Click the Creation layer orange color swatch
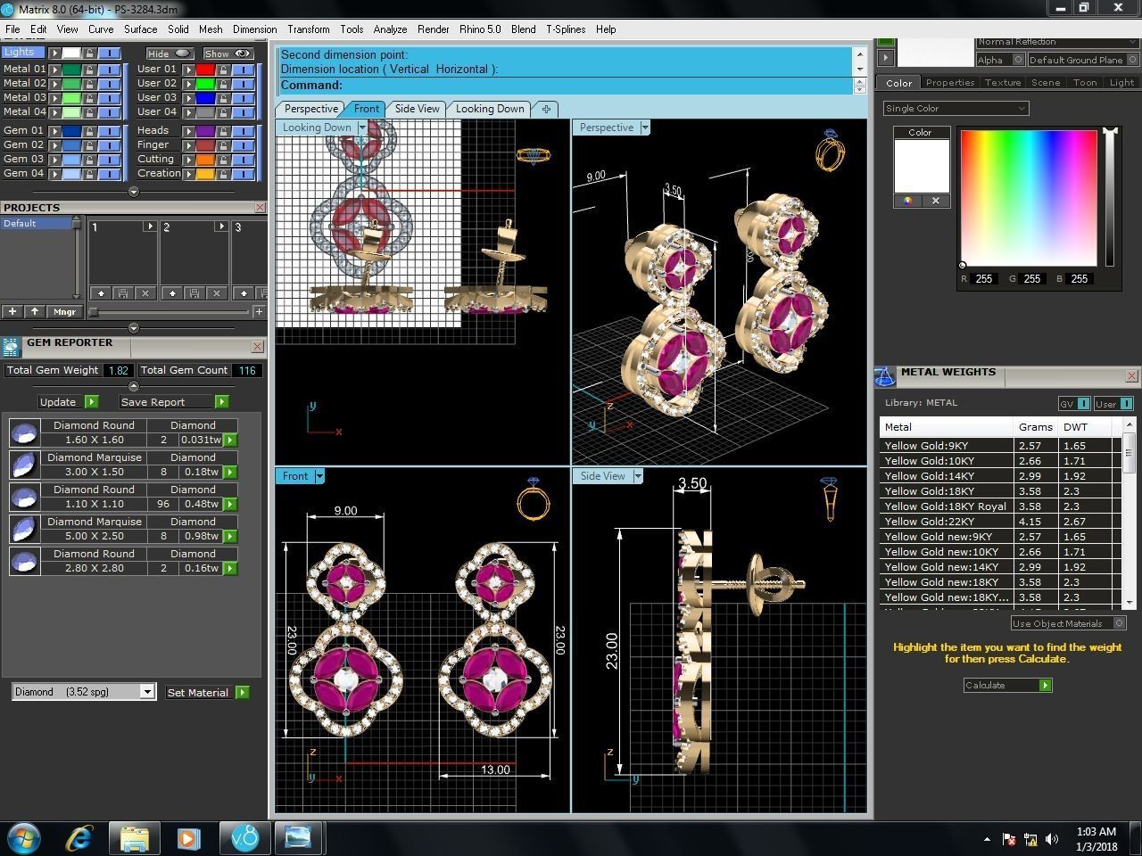 tap(205, 174)
